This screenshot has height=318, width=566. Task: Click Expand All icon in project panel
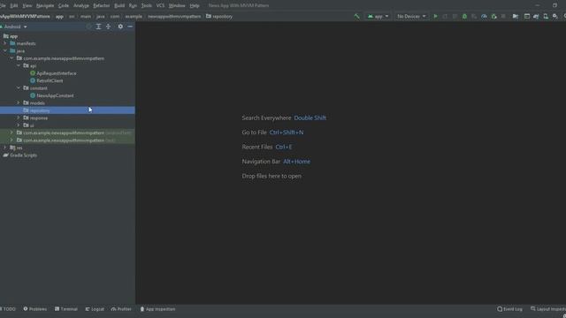(98, 26)
